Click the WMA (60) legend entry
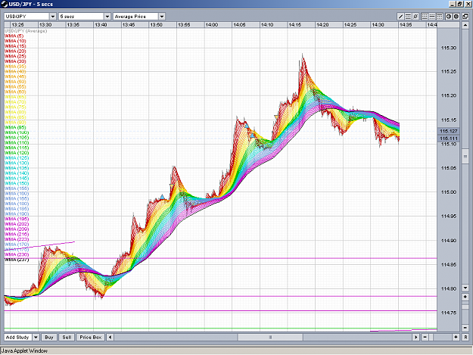 tap(15, 92)
